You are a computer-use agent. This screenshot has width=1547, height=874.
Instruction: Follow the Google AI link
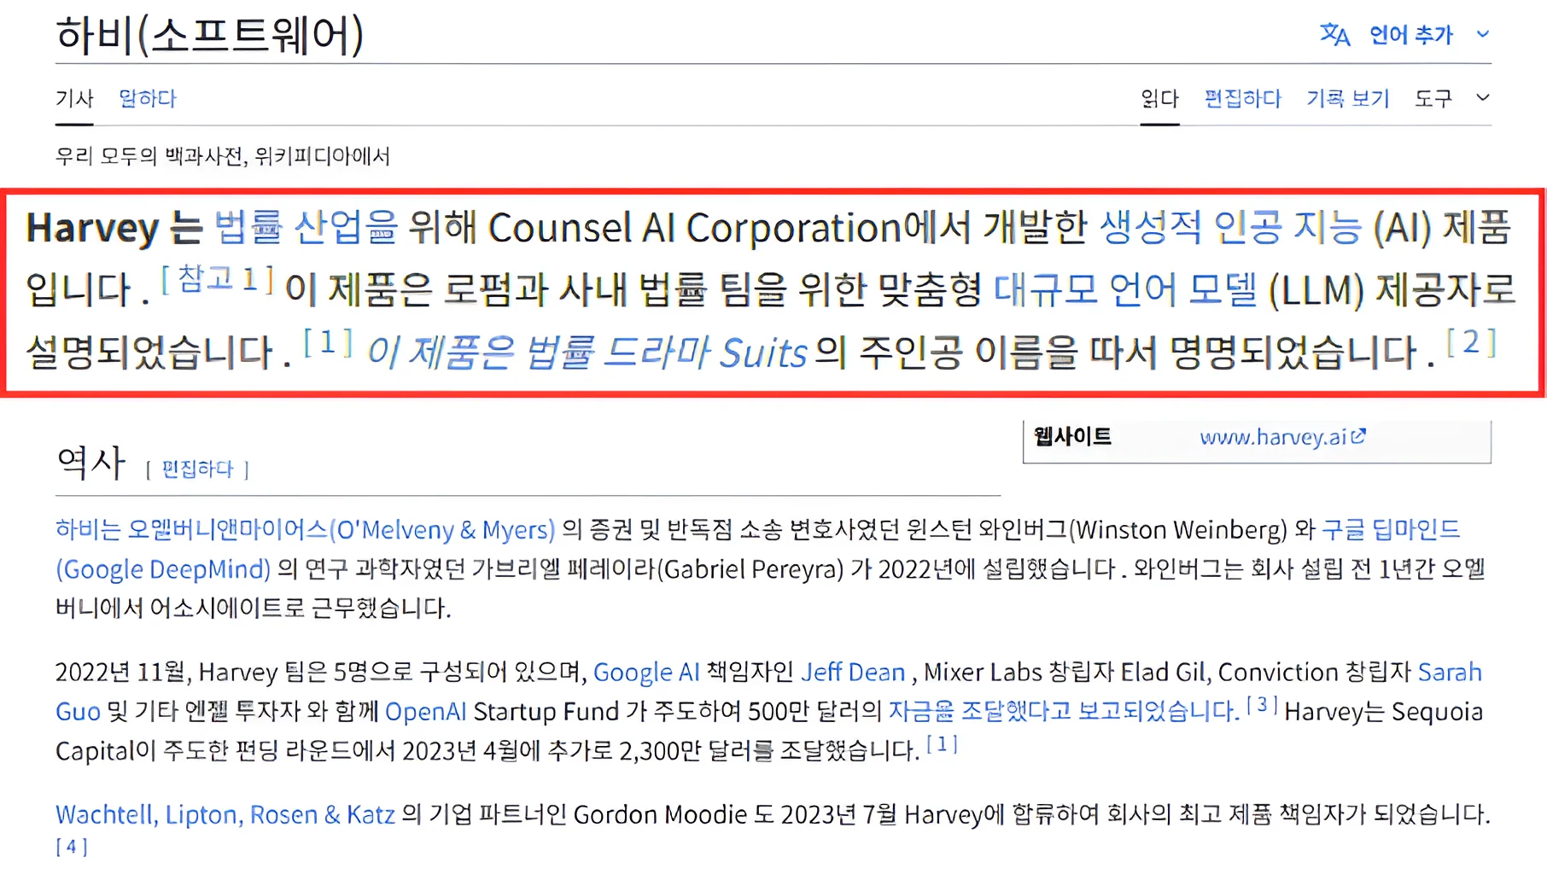pos(646,672)
